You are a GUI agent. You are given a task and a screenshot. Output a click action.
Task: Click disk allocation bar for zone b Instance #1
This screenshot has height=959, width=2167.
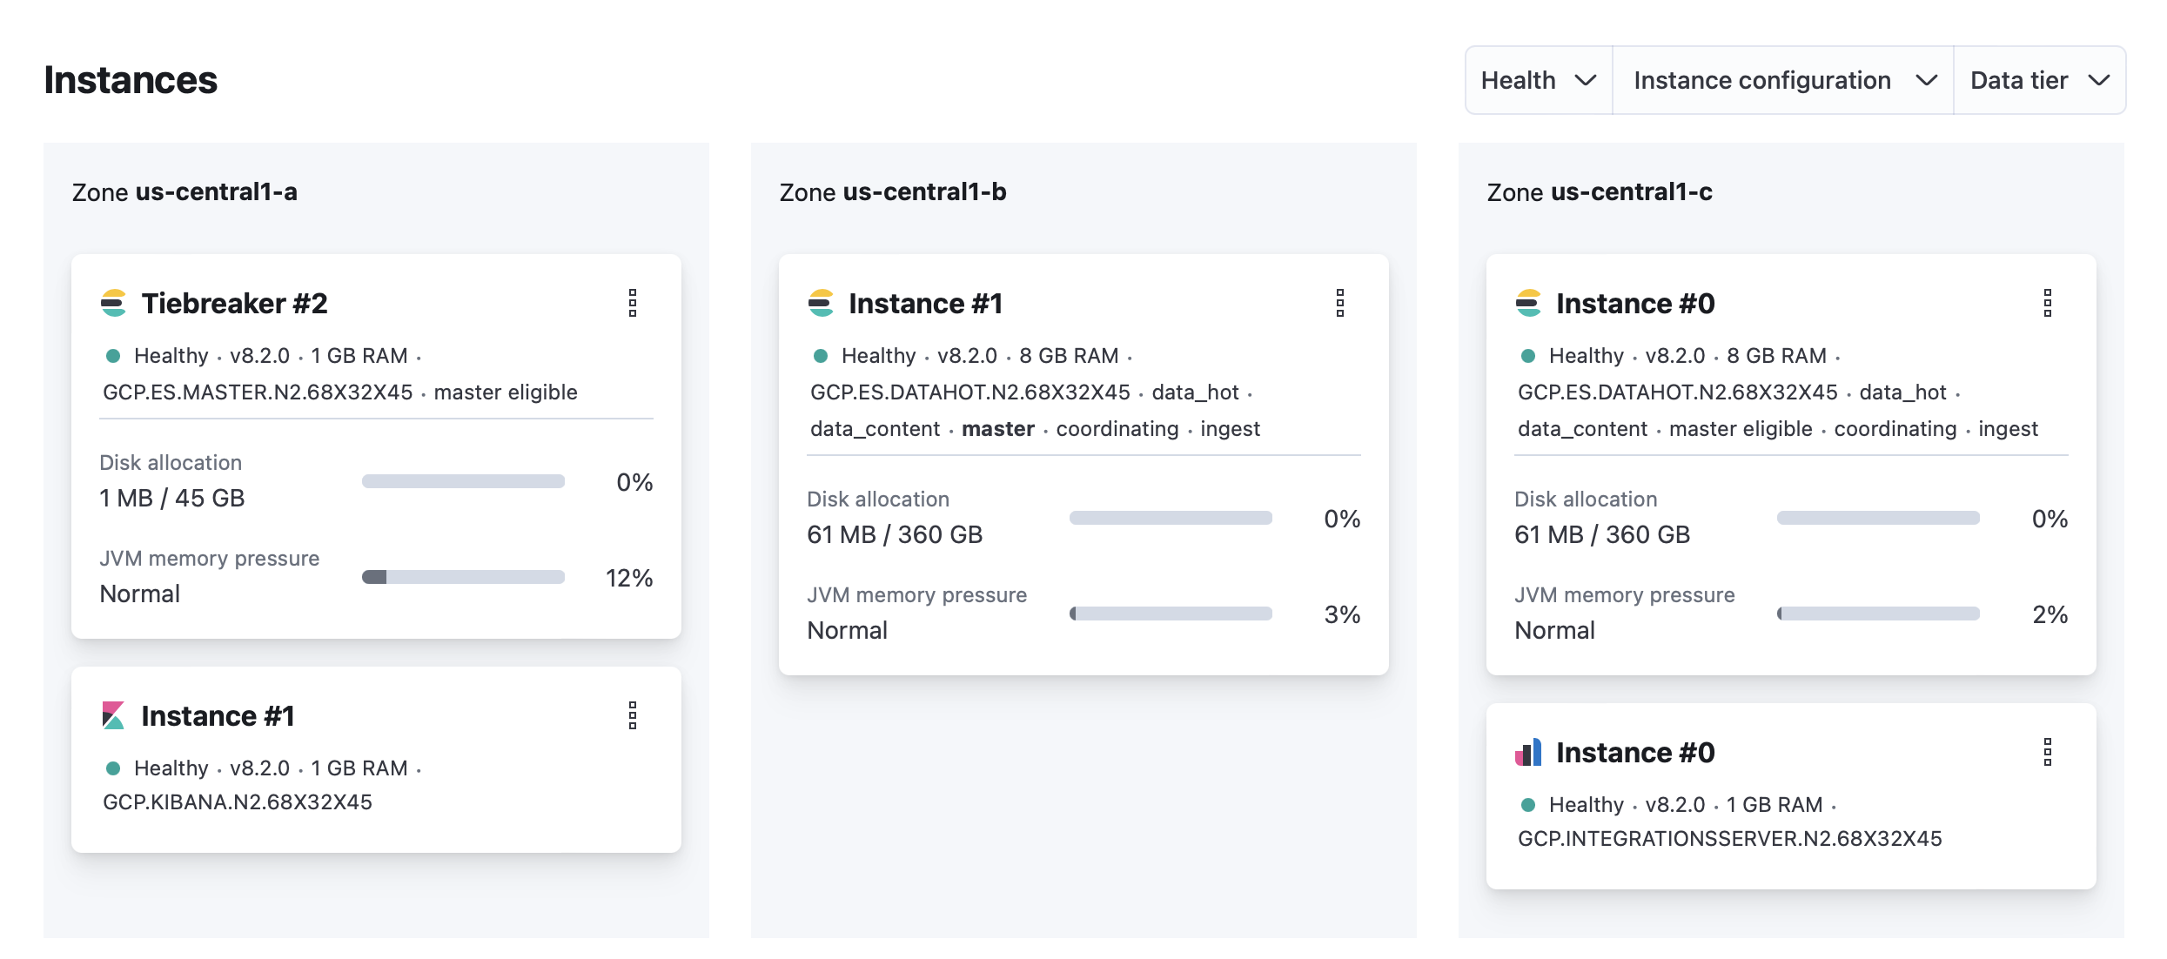click(x=1171, y=518)
